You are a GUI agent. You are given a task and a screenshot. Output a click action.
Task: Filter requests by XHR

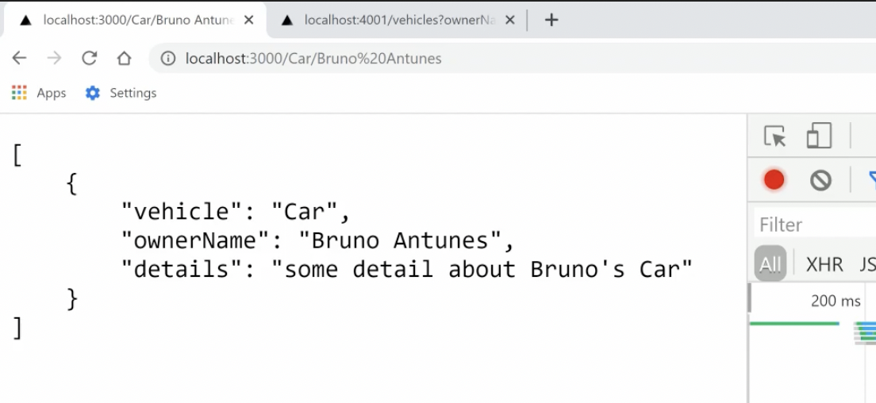click(824, 264)
